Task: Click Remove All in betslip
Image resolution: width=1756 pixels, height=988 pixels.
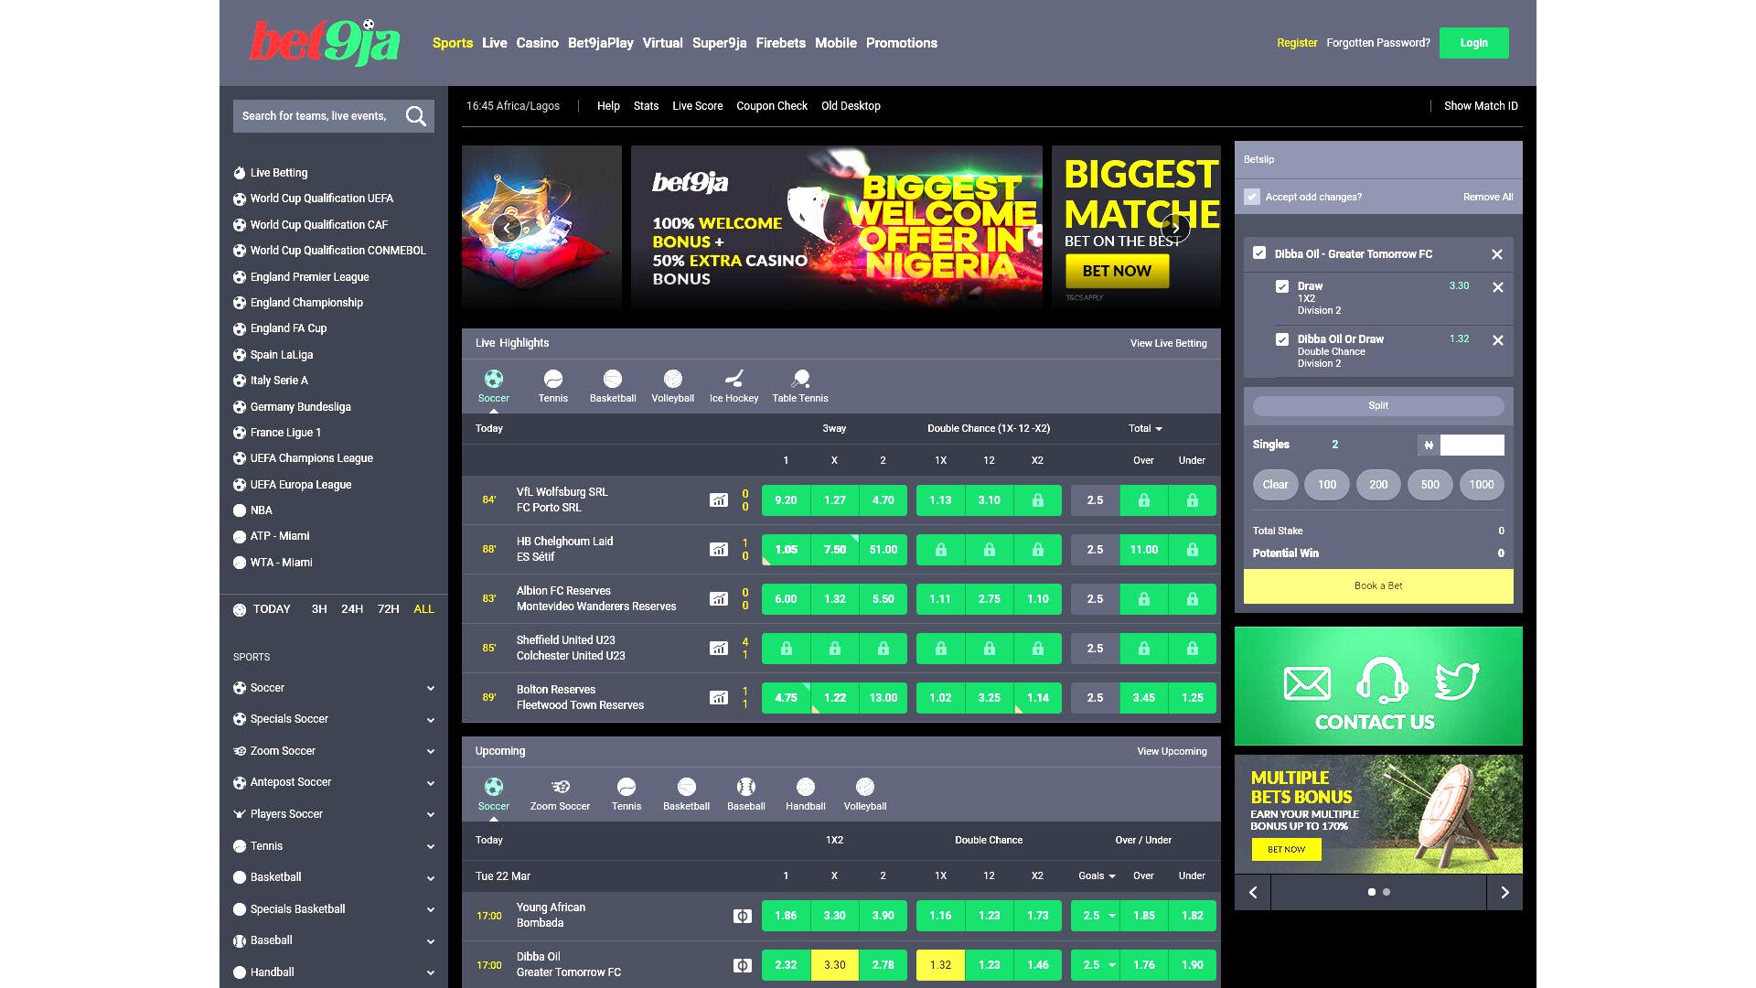Action: tap(1488, 198)
